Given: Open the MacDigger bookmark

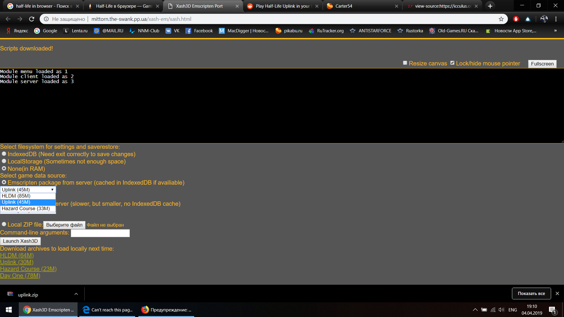Looking at the screenshot, I should click(244, 31).
